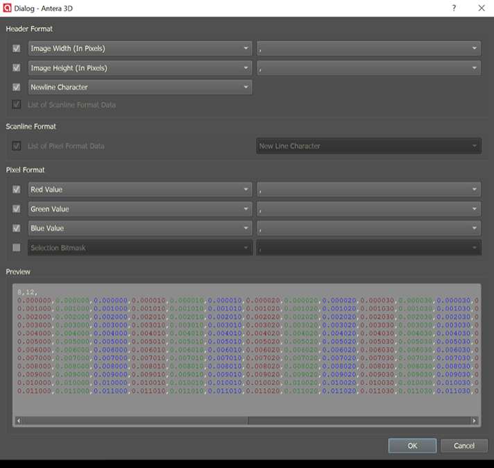Viewport: 494px width, 468px height.
Task: Confirm the dialog with OK
Action: tap(412, 446)
